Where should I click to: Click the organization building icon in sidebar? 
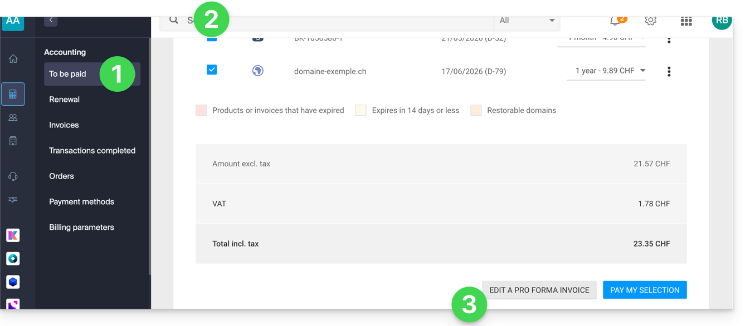(x=13, y=141)
